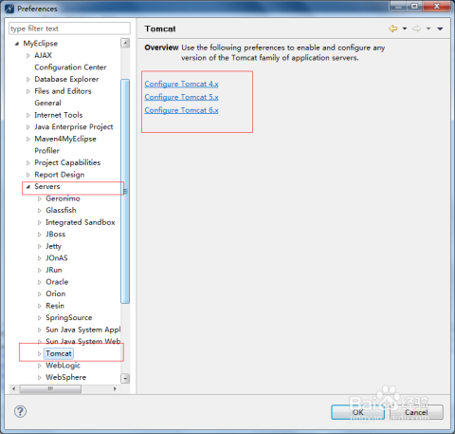This screenshot has height=434, width=455.
Task: Close the Preferences window
Action: (x=437, y=6)
